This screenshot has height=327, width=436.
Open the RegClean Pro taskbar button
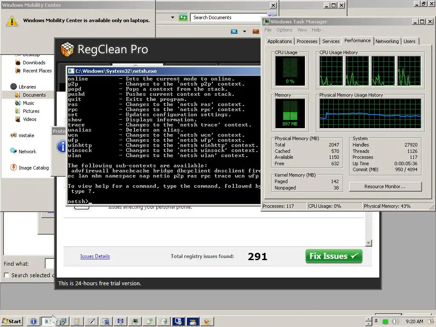coord(207,321)
